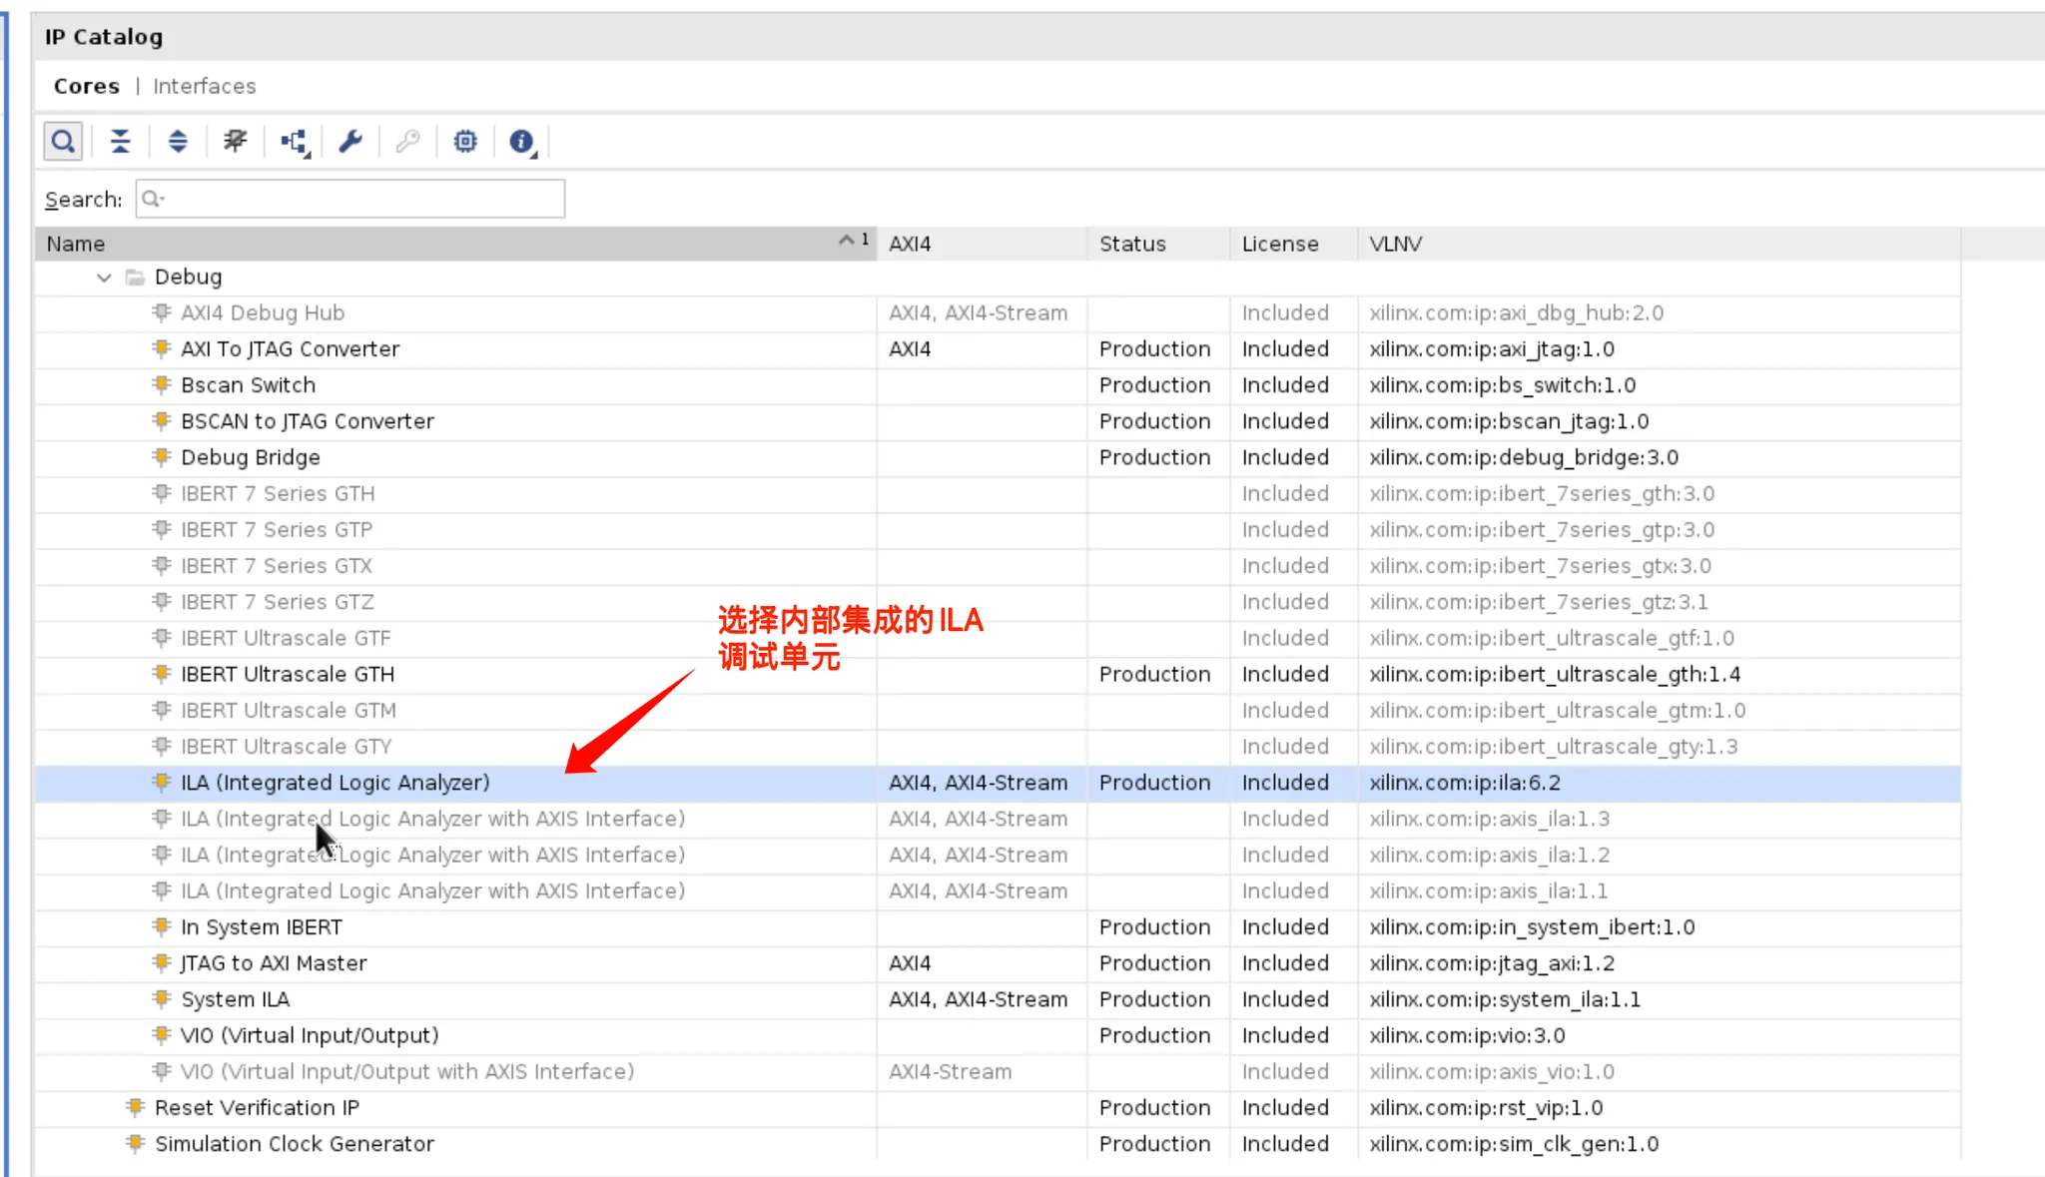The height and width of the screenshot is (1177, 2045).
Task: Switch to the Interfaces tab
Action: (204, 86)
